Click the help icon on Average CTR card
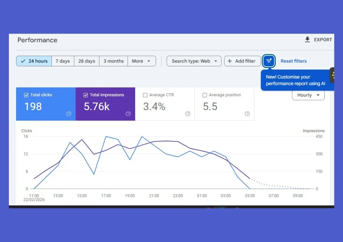This screenshot has height=242, width=343. pyautogui.click(x=188, y=114)
